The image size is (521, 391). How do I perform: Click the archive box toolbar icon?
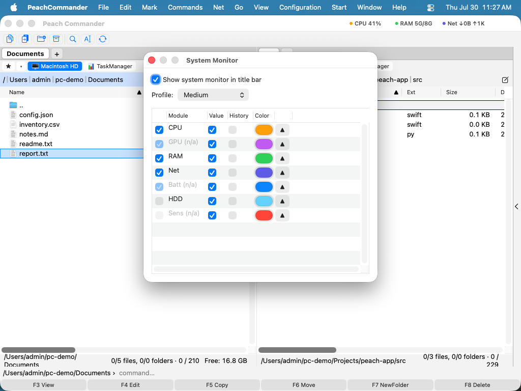click(x=56, y=39)
